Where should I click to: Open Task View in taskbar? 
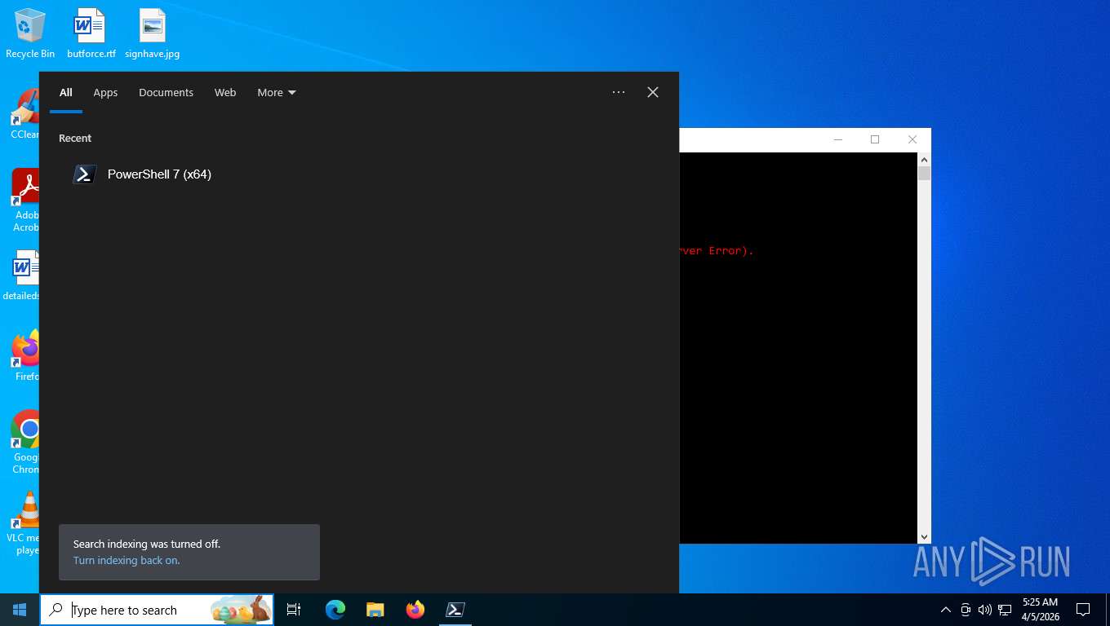point(294,610)
